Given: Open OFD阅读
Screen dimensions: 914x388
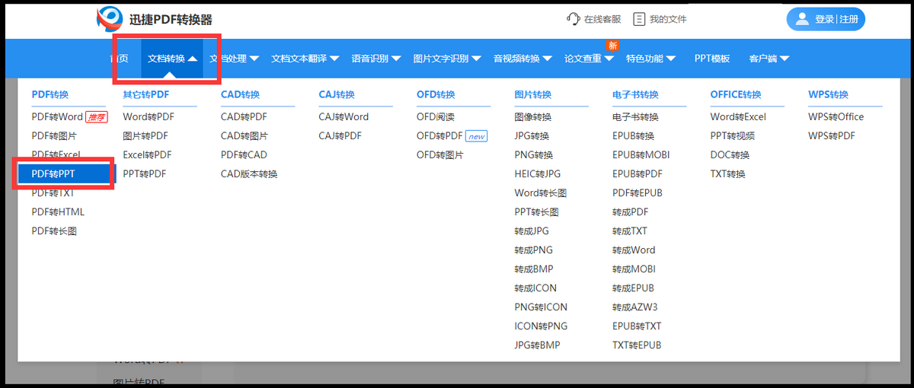Looking at the screenshot, I should (435, 117).
